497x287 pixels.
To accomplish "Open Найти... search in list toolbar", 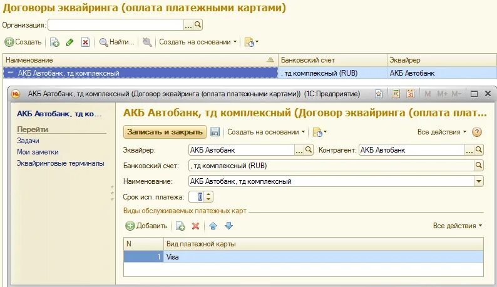I will click(x=116, y=42).
